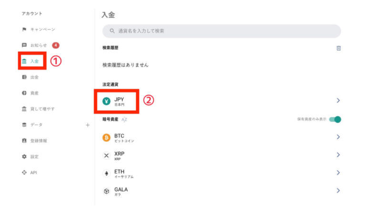Viewport: 366px width, 216px height.
Task: Go to 設定 settings page
Action: point(34,157)
